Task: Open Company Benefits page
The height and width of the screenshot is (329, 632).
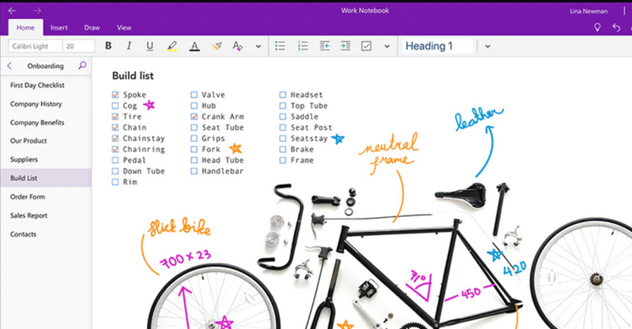Action: tap(46, 122)
